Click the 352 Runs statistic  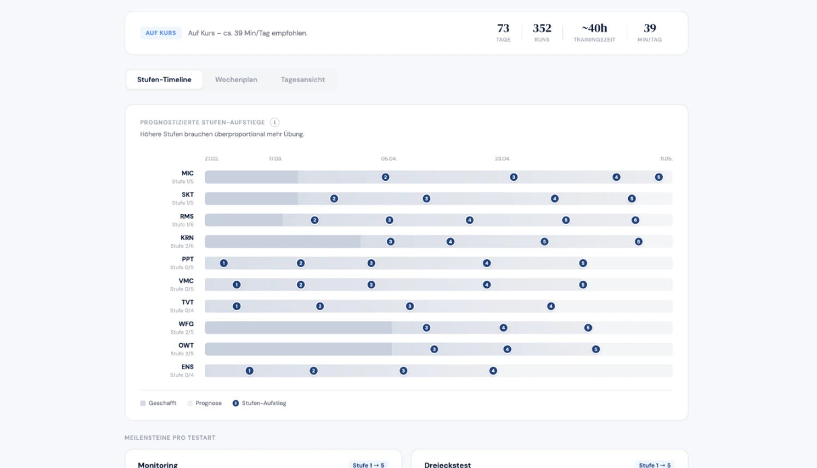[x=542, y=32]
